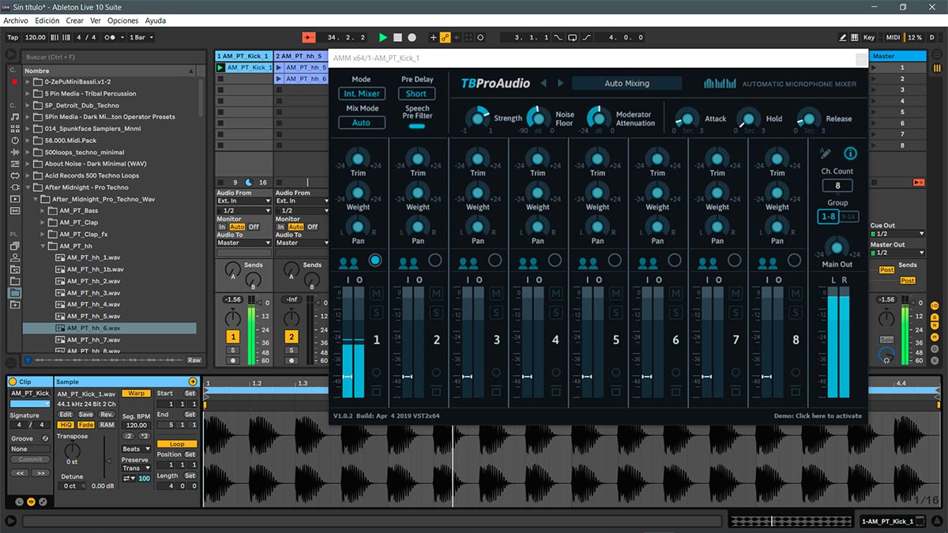Toggle the orange automation arm icon
Image resolution: width=948 pixels, height=533 pixels.
[x=446, y=37]
